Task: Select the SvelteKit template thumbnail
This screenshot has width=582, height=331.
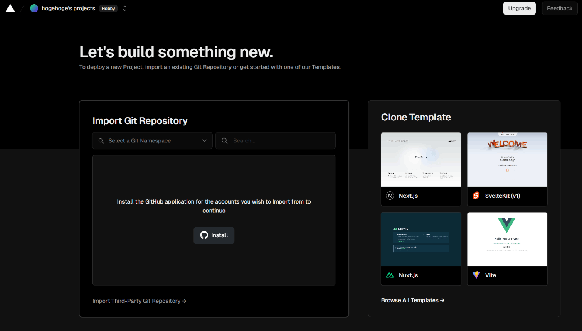Action: [507, 160]
